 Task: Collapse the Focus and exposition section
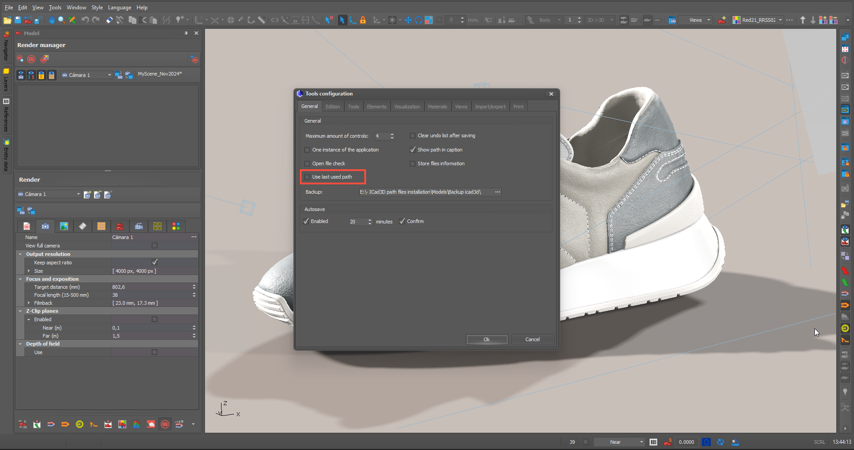pyautogui.click(x=20, y=279)
